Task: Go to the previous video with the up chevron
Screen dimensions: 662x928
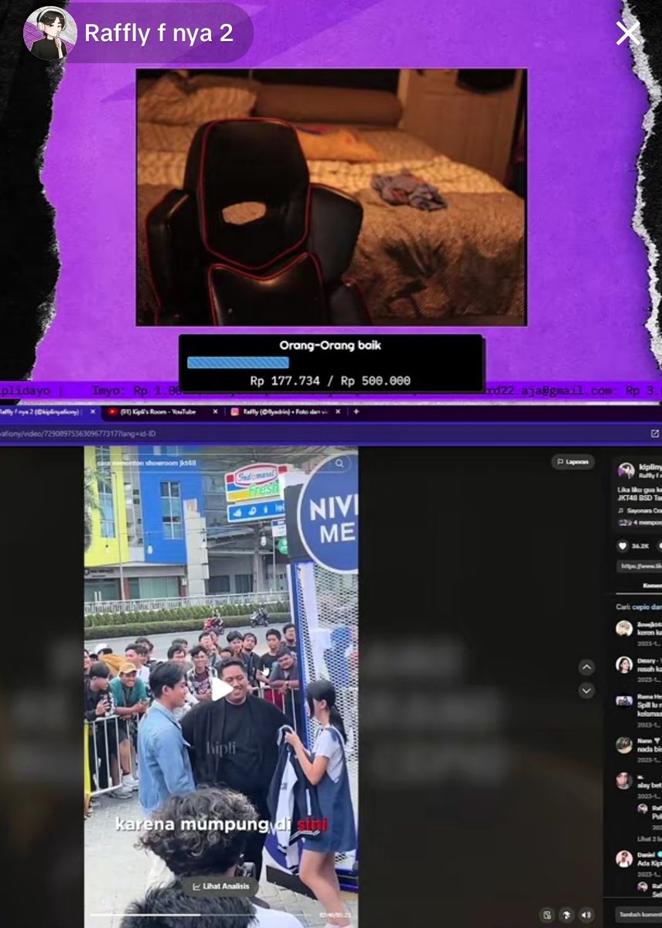Action: pos(586,667)
